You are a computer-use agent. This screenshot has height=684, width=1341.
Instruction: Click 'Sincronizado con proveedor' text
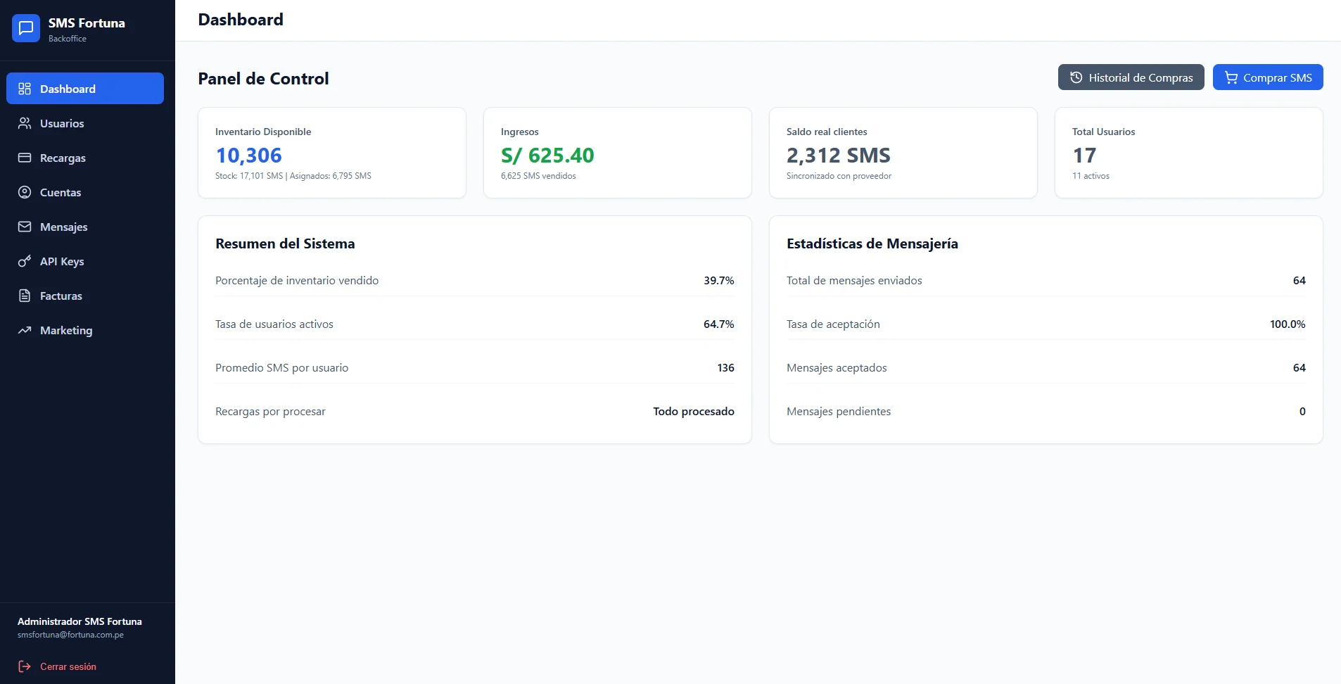pyautogui.click(x=839, y=176)
